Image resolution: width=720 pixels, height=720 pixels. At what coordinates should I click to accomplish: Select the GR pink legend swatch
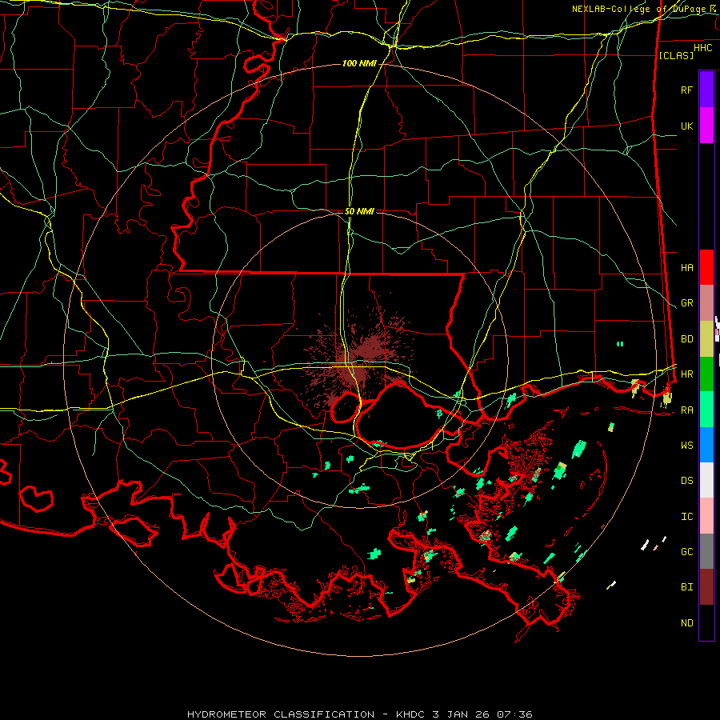coord(706,303)
